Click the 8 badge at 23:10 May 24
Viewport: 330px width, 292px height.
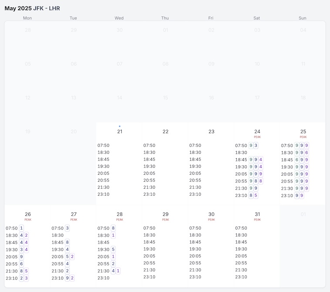(x=251, y=195)
